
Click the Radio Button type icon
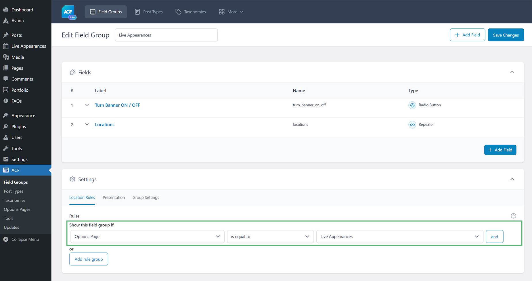412,105
